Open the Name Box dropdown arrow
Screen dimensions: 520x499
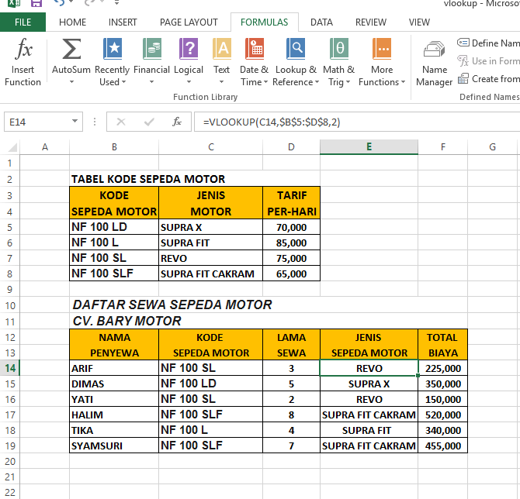click(x=75, y=121)
